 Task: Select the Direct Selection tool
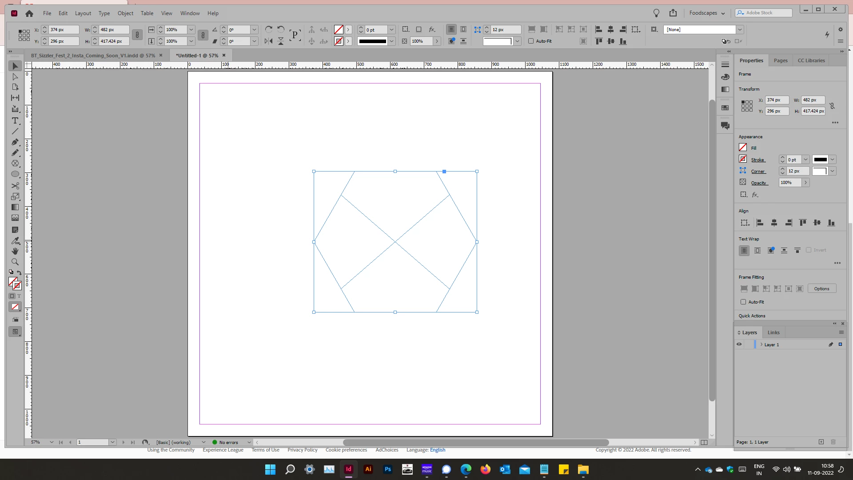[15, 77]
